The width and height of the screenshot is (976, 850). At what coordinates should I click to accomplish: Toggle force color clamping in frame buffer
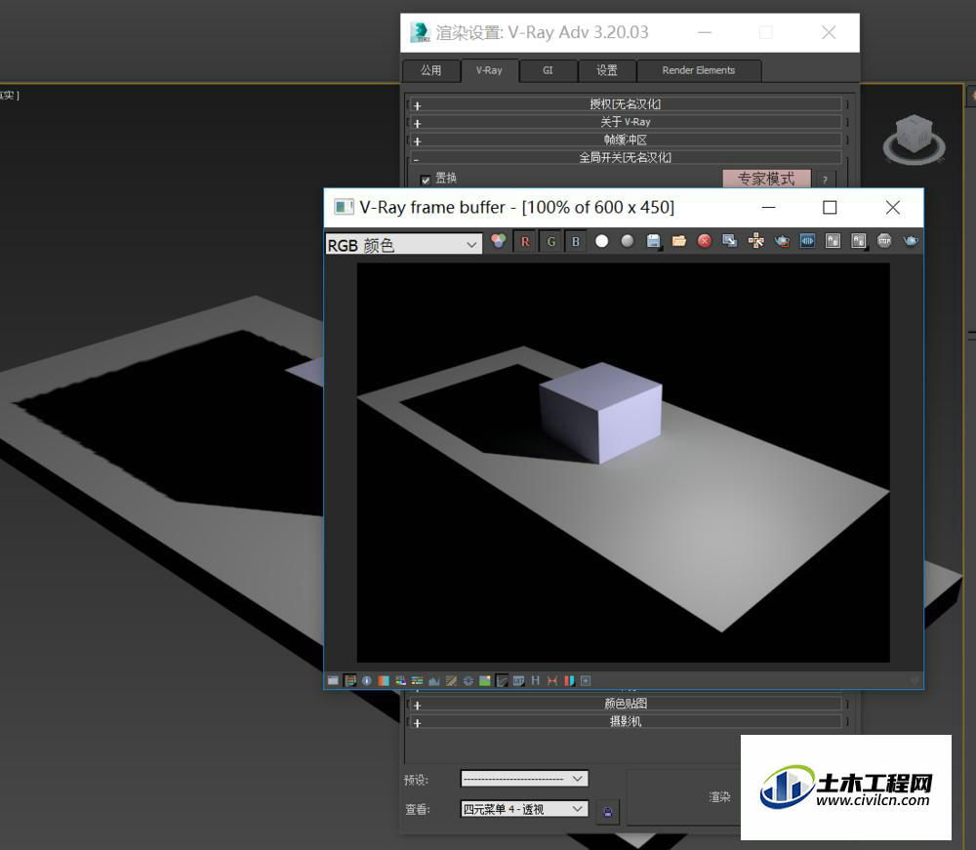click(x=349, y=681)
